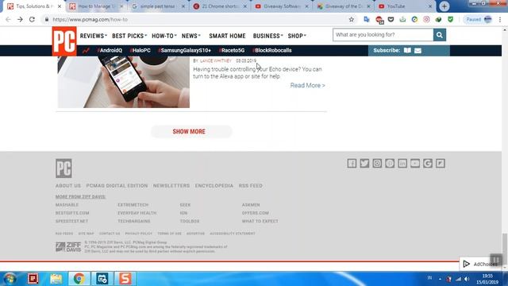
Task: Open the Pocket extension icon
Action: coord(391,19)
